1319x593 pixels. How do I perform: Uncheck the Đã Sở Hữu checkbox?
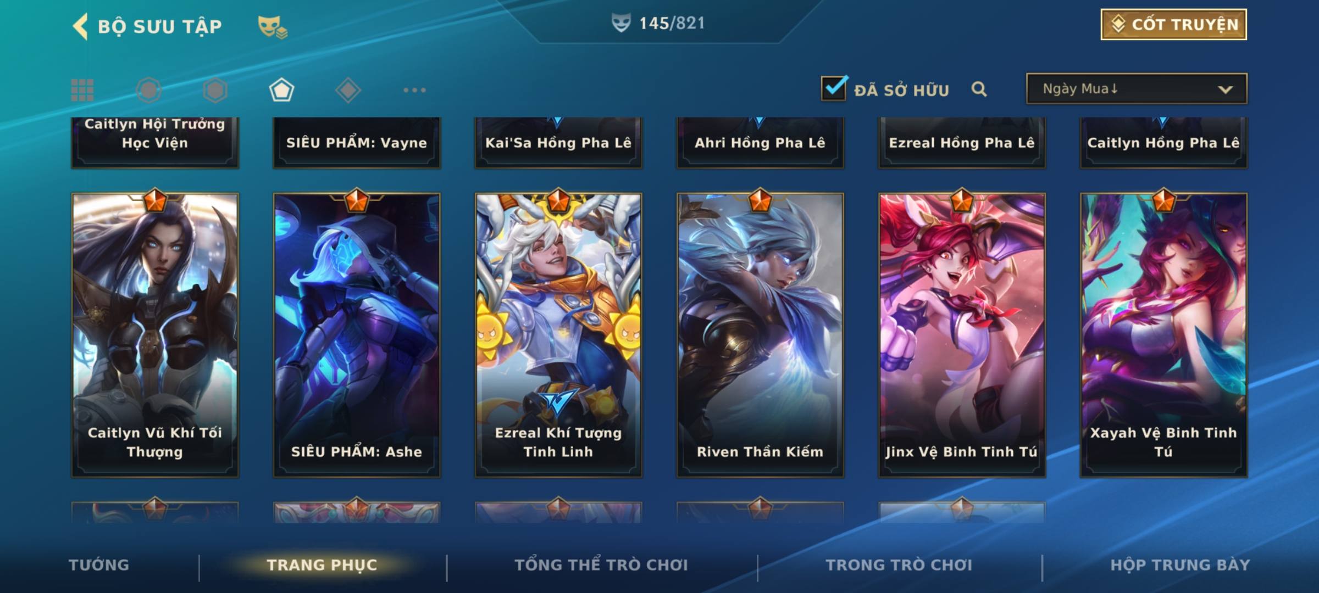click(x=834, y=88)
